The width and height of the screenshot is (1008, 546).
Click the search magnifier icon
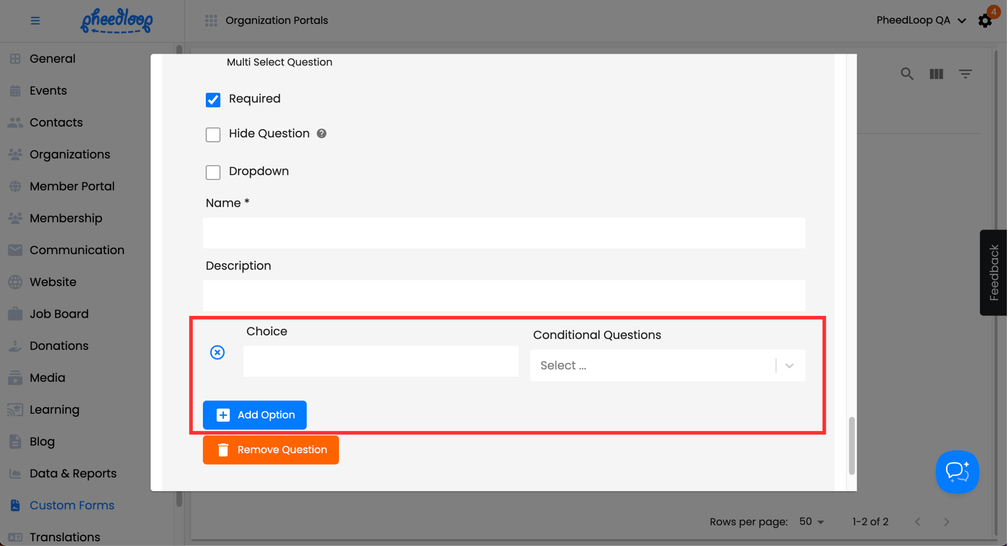point(907,74)
